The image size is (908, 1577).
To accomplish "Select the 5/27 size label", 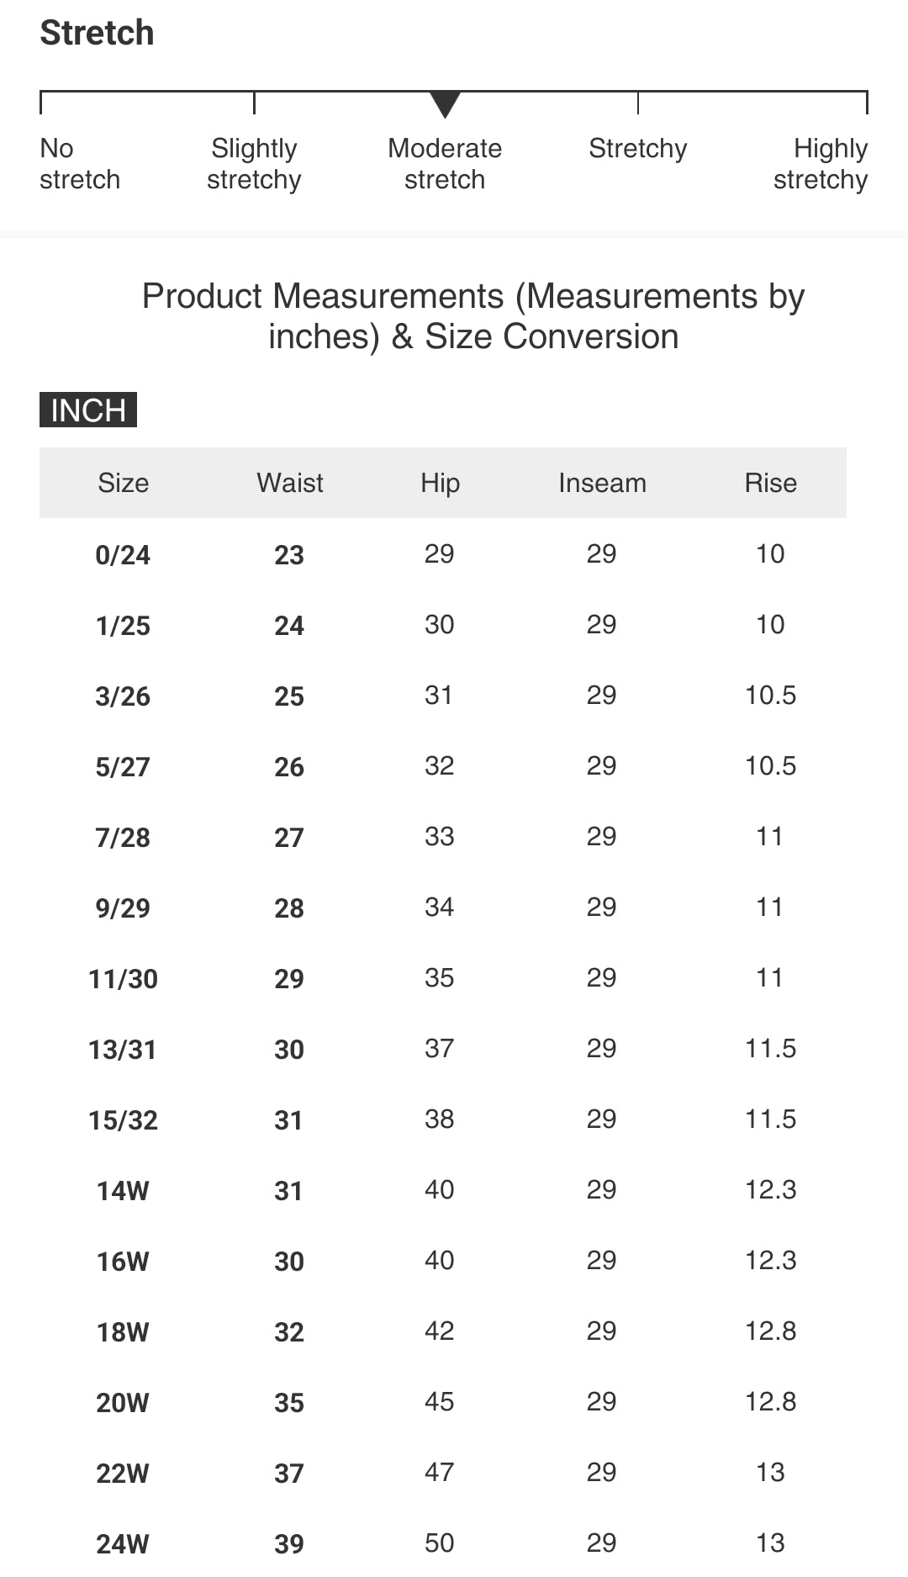I will [123, 767].
